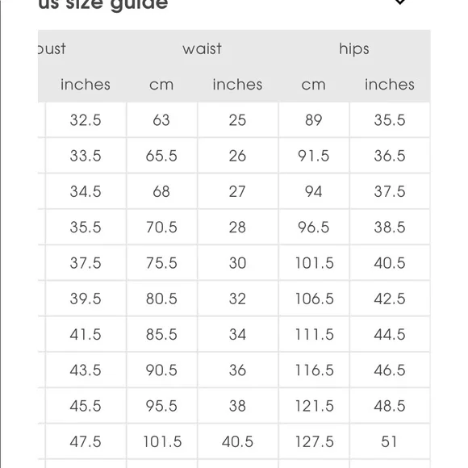Collapse the us size guide chevron
Screen dimensions: 468x468
399,2
